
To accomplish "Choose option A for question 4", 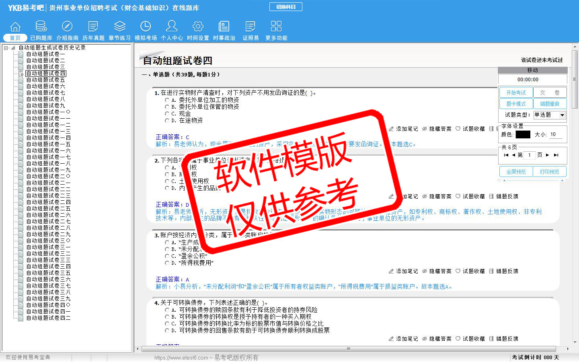I will tap(167, 310).
